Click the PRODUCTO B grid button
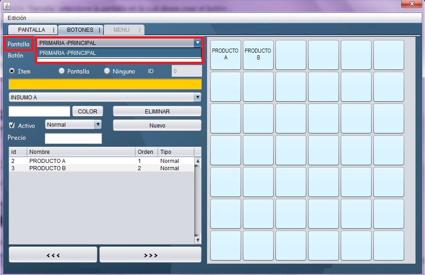The height and width of the screenshot is (275, 425). (258, 55)
